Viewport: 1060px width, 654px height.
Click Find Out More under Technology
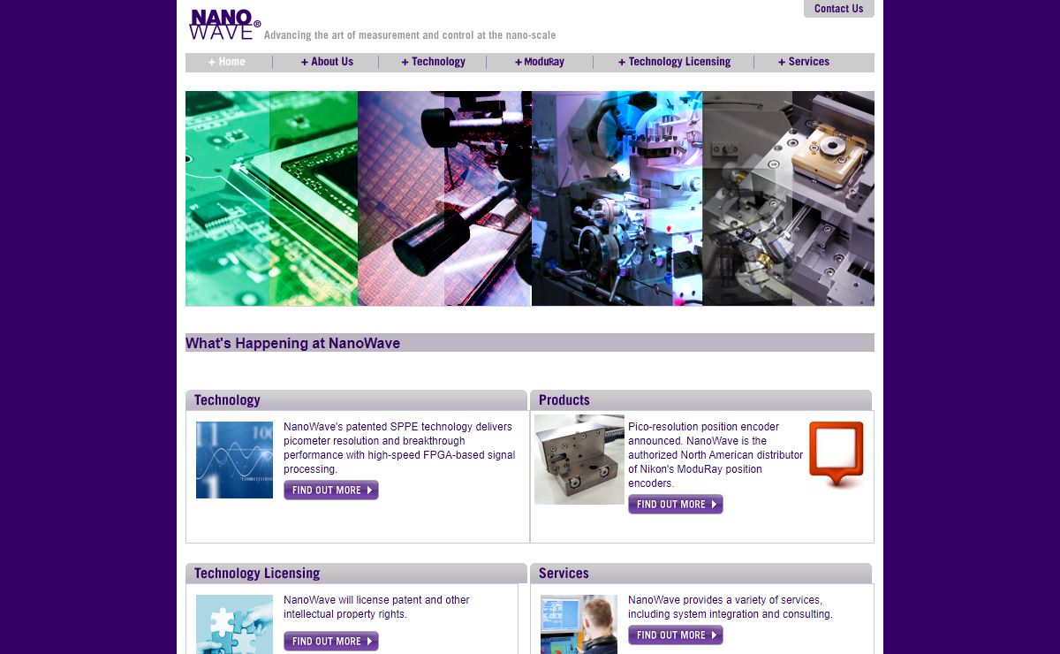coord(331,490)
